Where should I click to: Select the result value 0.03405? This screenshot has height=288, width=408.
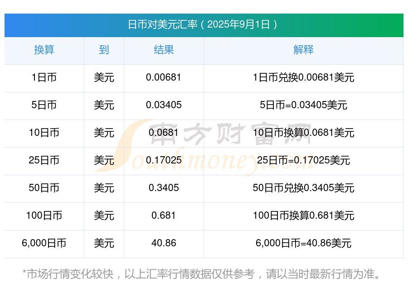(164, 105)
